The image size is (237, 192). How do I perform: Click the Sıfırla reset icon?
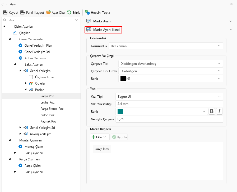point(69,12)
